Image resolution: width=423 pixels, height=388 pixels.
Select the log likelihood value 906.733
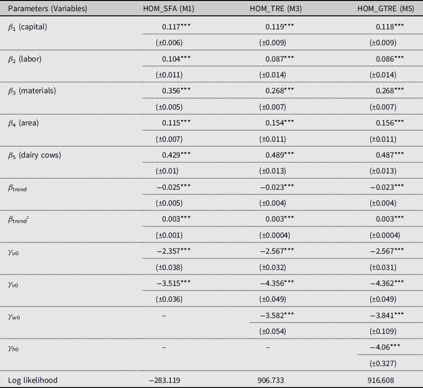pyautogui.click(x=272, y=380)
